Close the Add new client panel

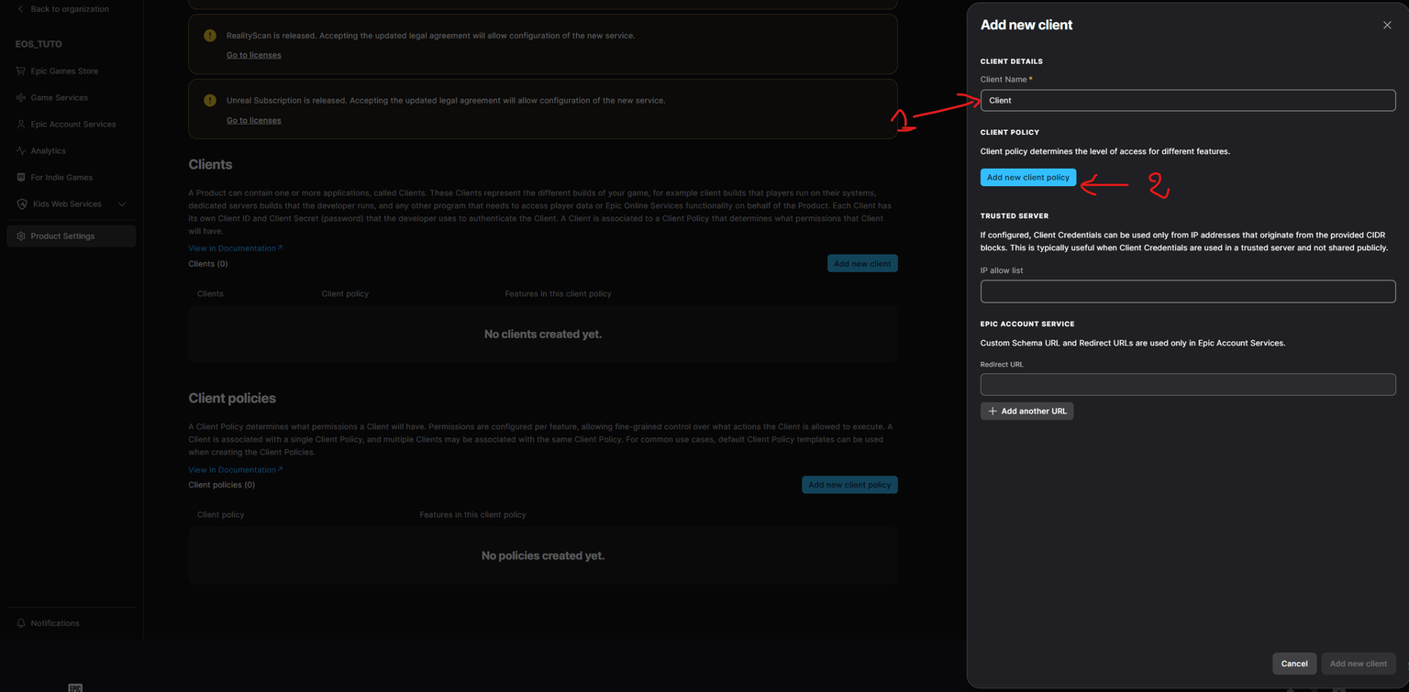click(x=1386, y=25)
